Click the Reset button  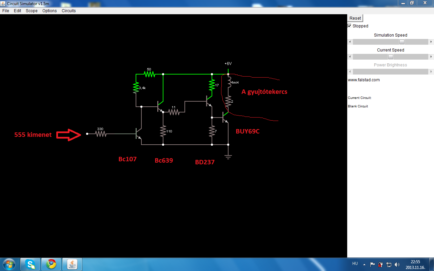click(355, 18)
